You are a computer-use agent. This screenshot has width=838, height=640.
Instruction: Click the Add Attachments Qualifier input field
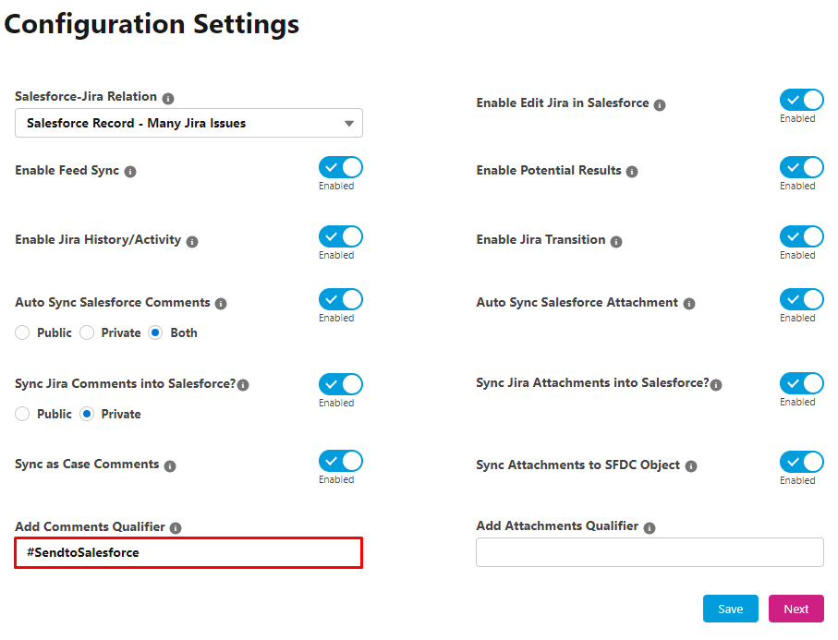point(650,552)
